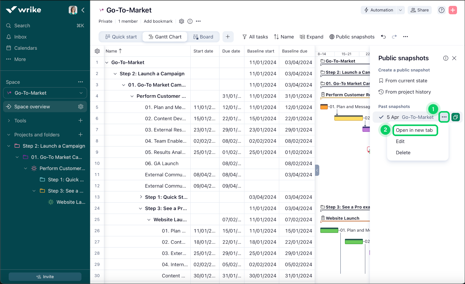Viewport: 465px width, 284px height.
Task: Click the undo arrow in toolbar
Action: coord(383,37)
